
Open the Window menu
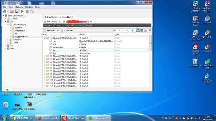29,7
